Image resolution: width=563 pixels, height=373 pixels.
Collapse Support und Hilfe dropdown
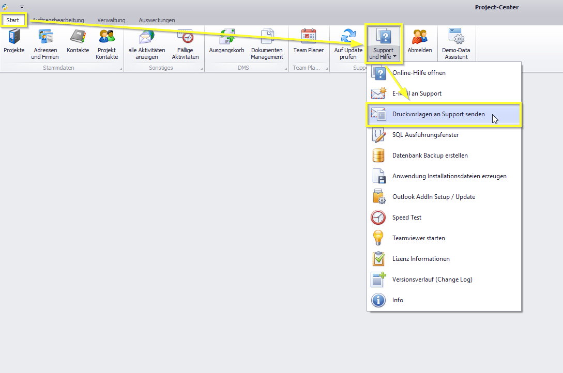click(383, 44)
